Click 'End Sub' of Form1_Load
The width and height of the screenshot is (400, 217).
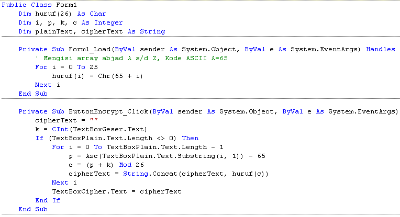coord(32,94)
